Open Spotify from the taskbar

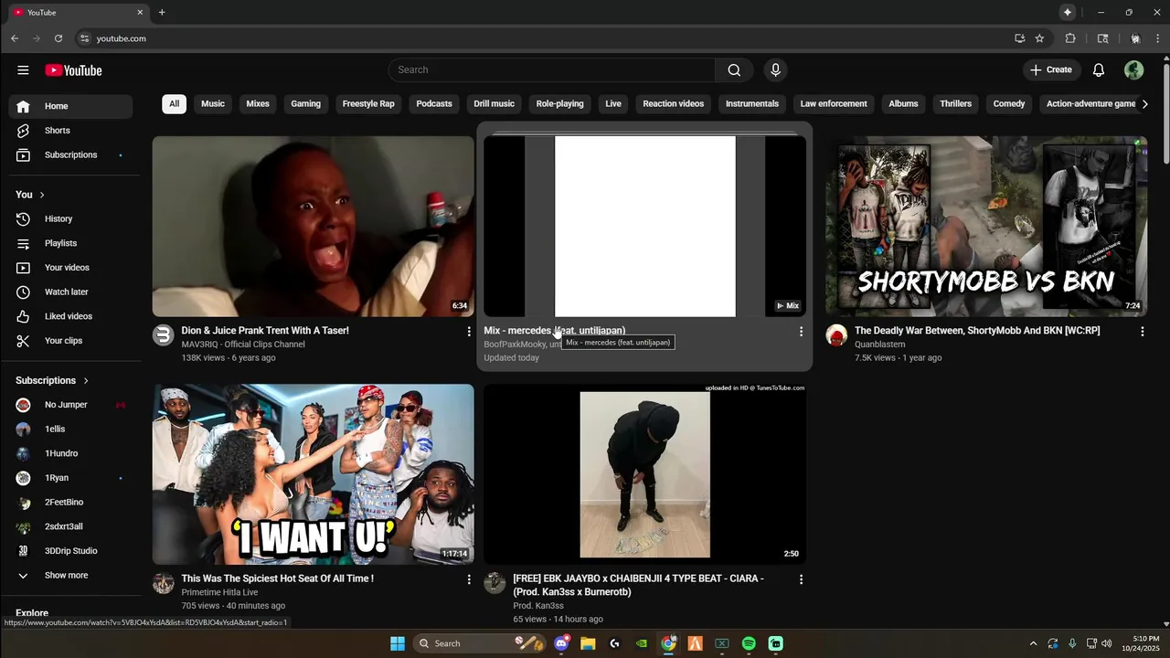click(x=749, y=643)
